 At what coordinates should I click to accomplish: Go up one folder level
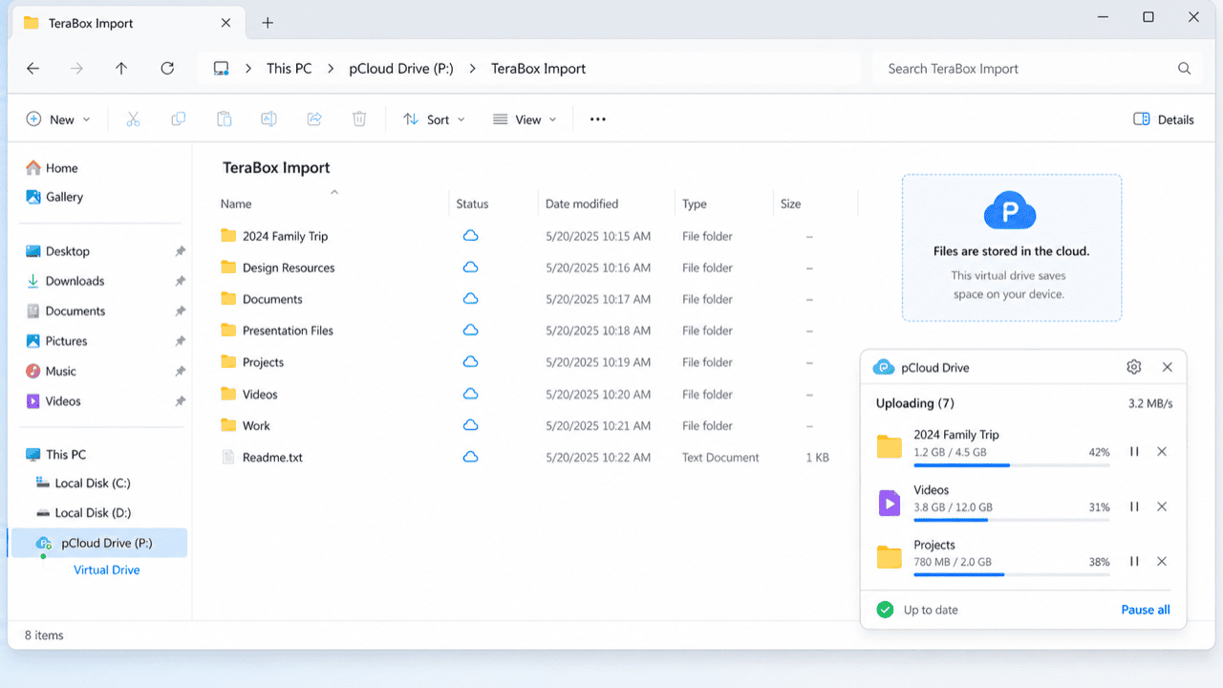point(121,69)
